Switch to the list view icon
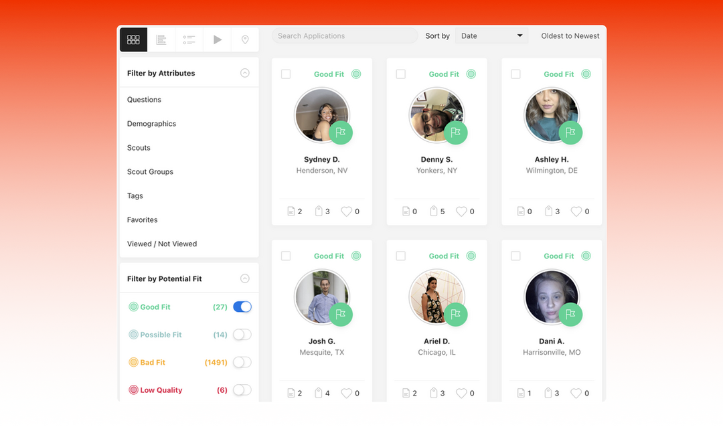Image resolution: width=723 pixels, height=427 pixels. (x=189, y=39)
